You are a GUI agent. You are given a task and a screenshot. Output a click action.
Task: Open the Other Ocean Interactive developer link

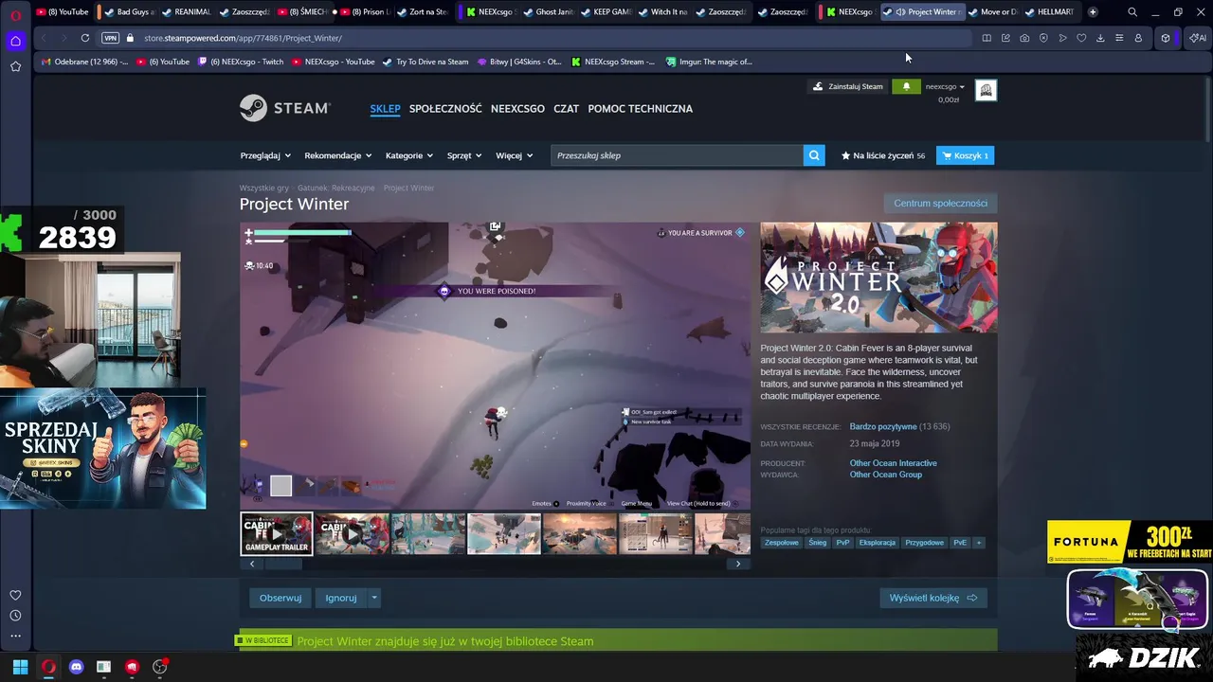(x=893, y=463)
